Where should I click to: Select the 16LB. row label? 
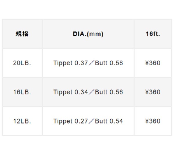[22, 92]
